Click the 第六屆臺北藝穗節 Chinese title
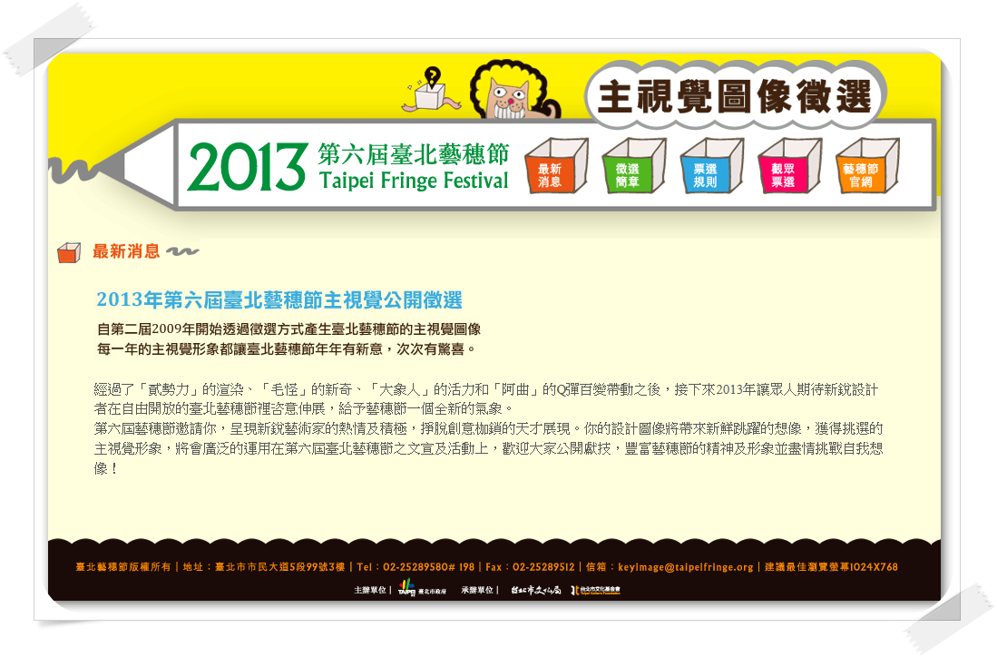Image resolution: width=997 pixels, height=657 pixels. pos(414,154)
